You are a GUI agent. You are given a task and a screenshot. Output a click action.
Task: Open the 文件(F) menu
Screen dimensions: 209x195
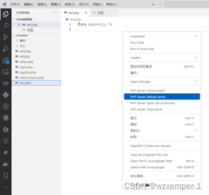tap(15, 4)
